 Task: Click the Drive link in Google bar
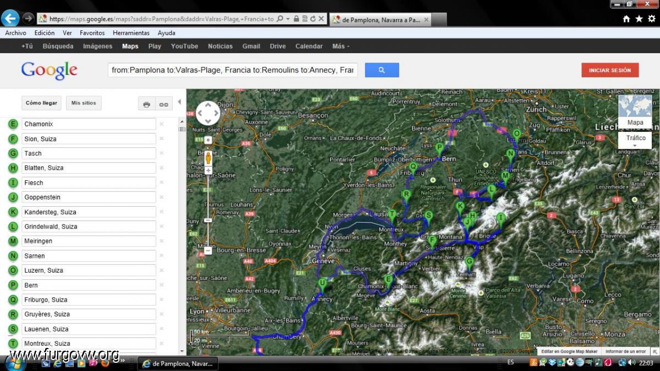pos(278,46)
